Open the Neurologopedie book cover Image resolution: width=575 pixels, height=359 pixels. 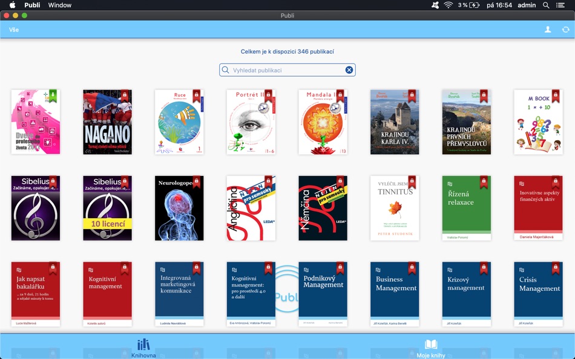click(179, 208)
